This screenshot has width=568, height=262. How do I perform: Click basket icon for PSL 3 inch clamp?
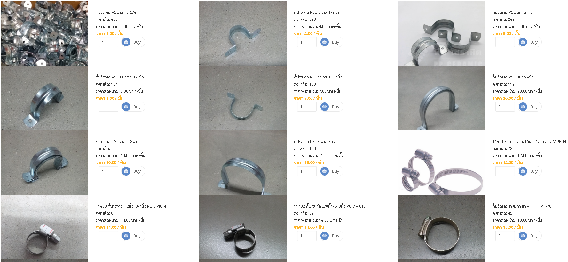(x=325, y=171)
